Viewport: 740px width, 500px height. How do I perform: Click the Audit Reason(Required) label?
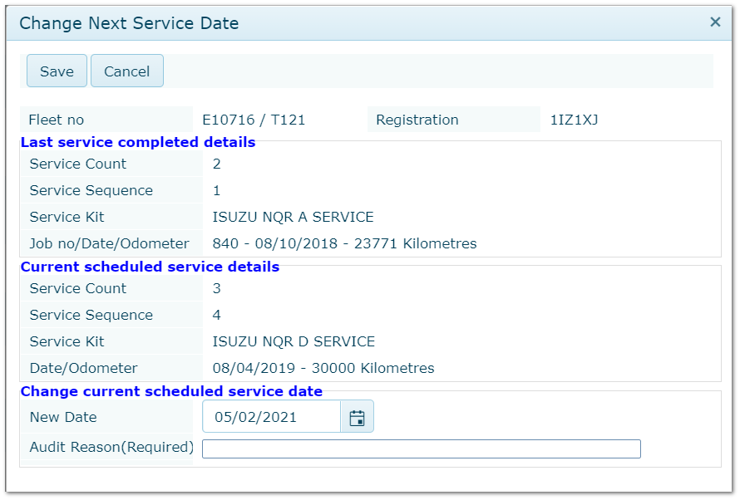pyautogui.click(x=111, y=447)
